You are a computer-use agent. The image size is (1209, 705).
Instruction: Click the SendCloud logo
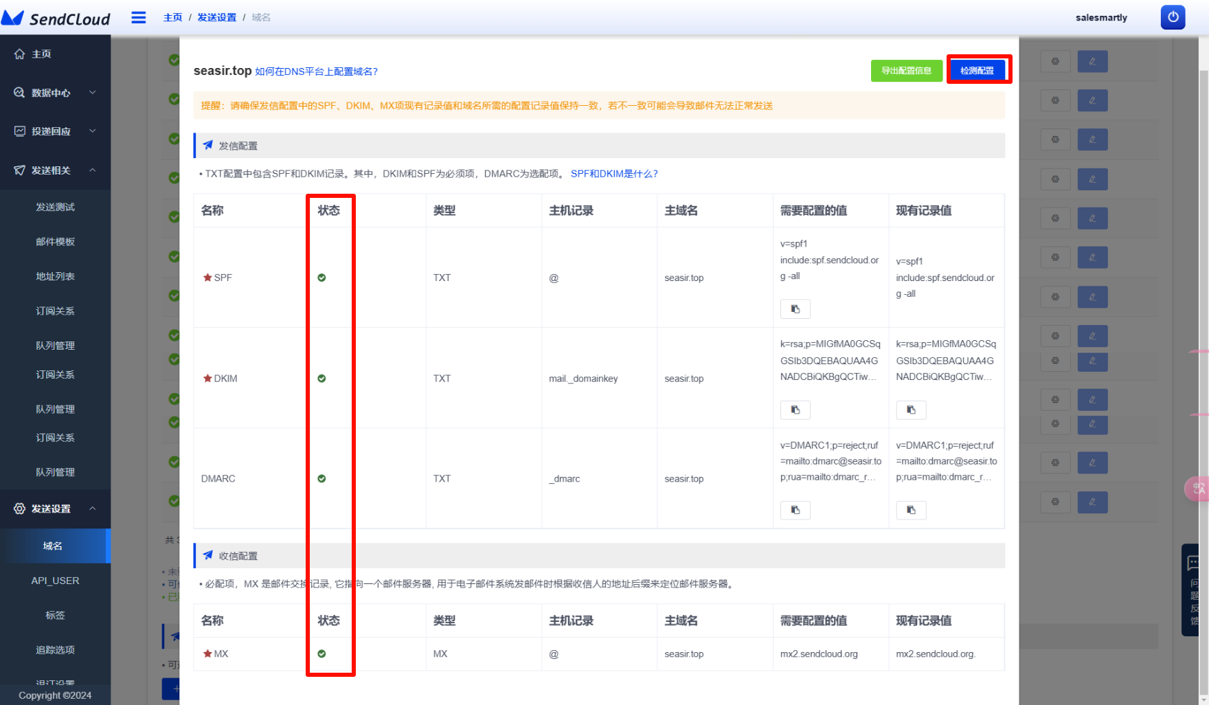pyautogui.click(x=56, y=18)
